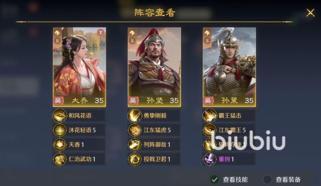Click the 和风花语 skill icon
Image resolution: width=321 pixels, height=186 pixels.
click(x=60, y=116)
